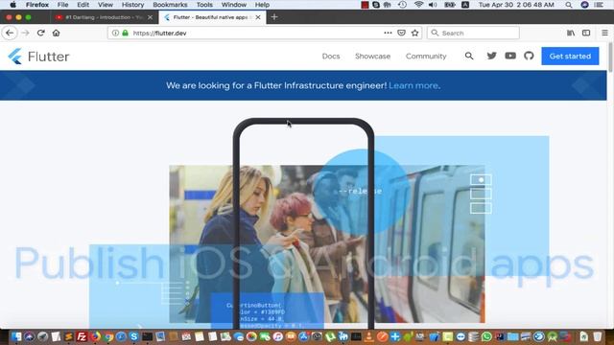Open the Apple menu
614x345 pixels.
(12, 5)
